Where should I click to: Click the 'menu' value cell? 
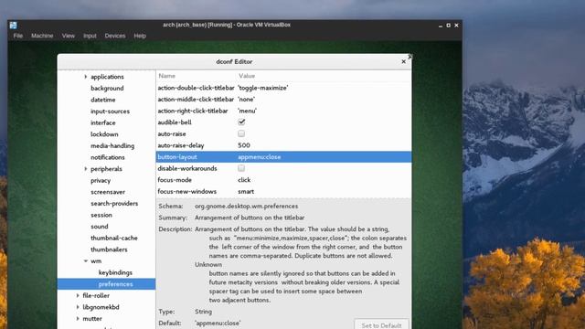247,111
